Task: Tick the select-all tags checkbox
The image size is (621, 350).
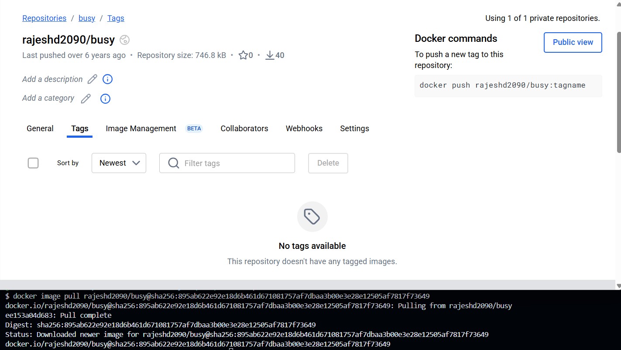Action: point(33,163)
